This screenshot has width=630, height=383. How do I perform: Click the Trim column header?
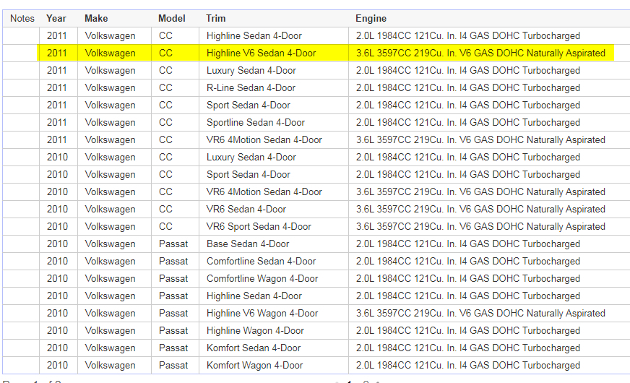point(215,18)
